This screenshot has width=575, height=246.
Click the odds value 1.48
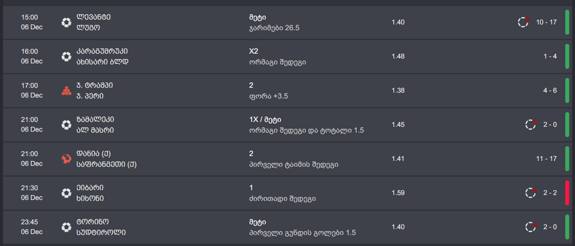click(398, 56)
